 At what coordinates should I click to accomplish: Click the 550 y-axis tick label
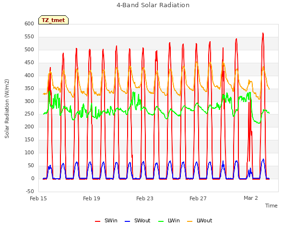(x=29, y=36)
